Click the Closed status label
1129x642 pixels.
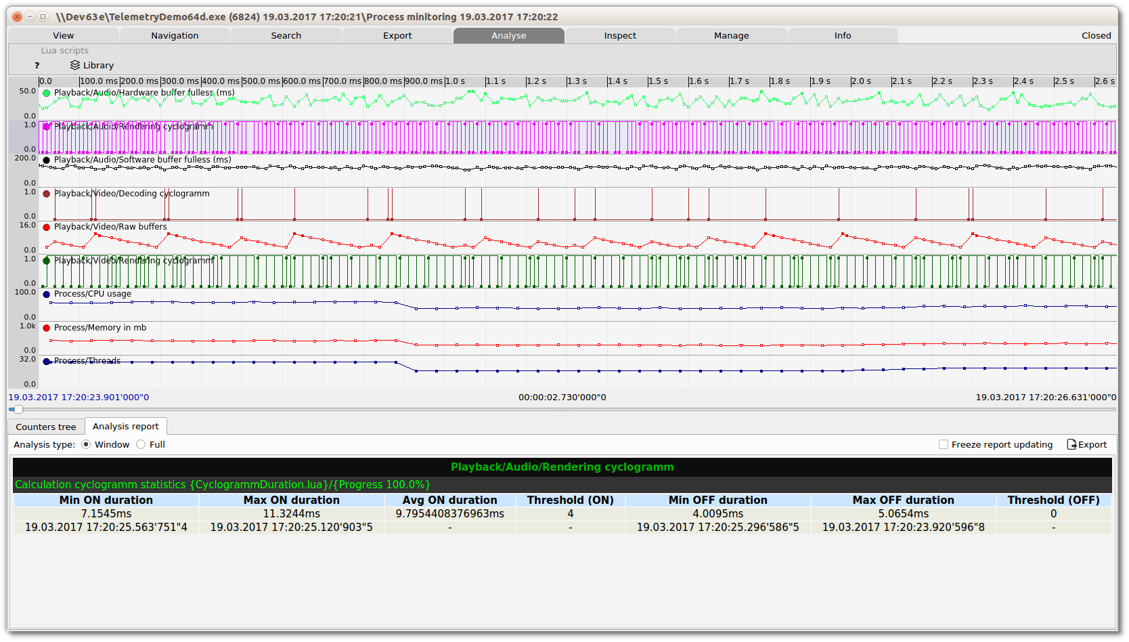tap(1096, 36)
